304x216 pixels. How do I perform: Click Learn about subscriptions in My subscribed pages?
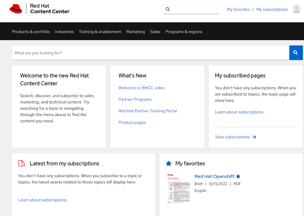click(239, 112)
